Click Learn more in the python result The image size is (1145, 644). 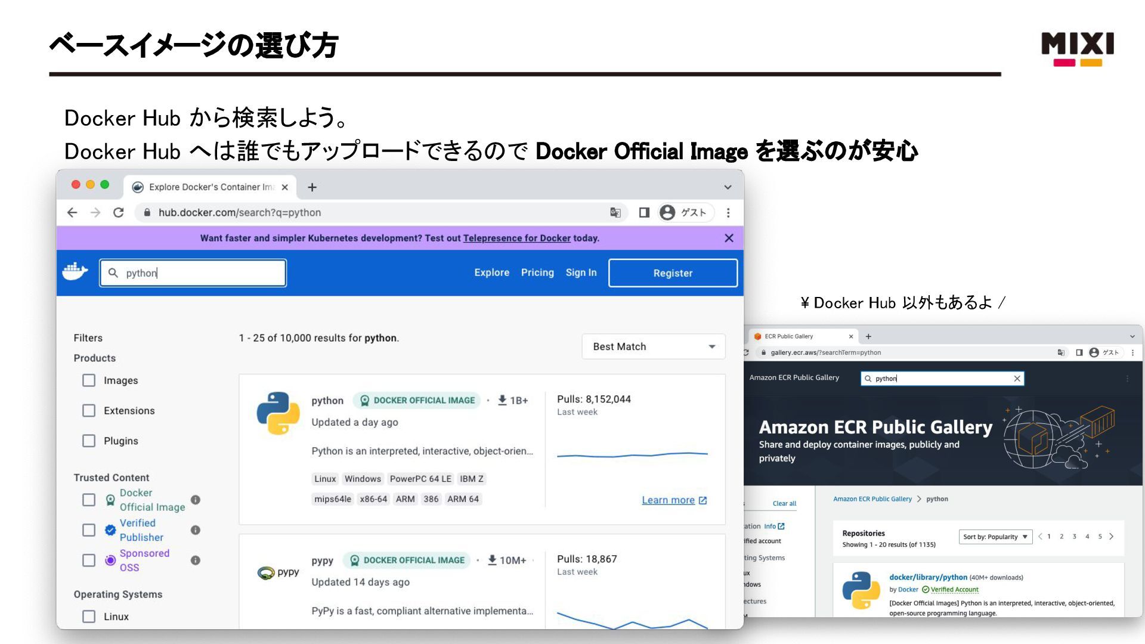click(x=674, y=500)
